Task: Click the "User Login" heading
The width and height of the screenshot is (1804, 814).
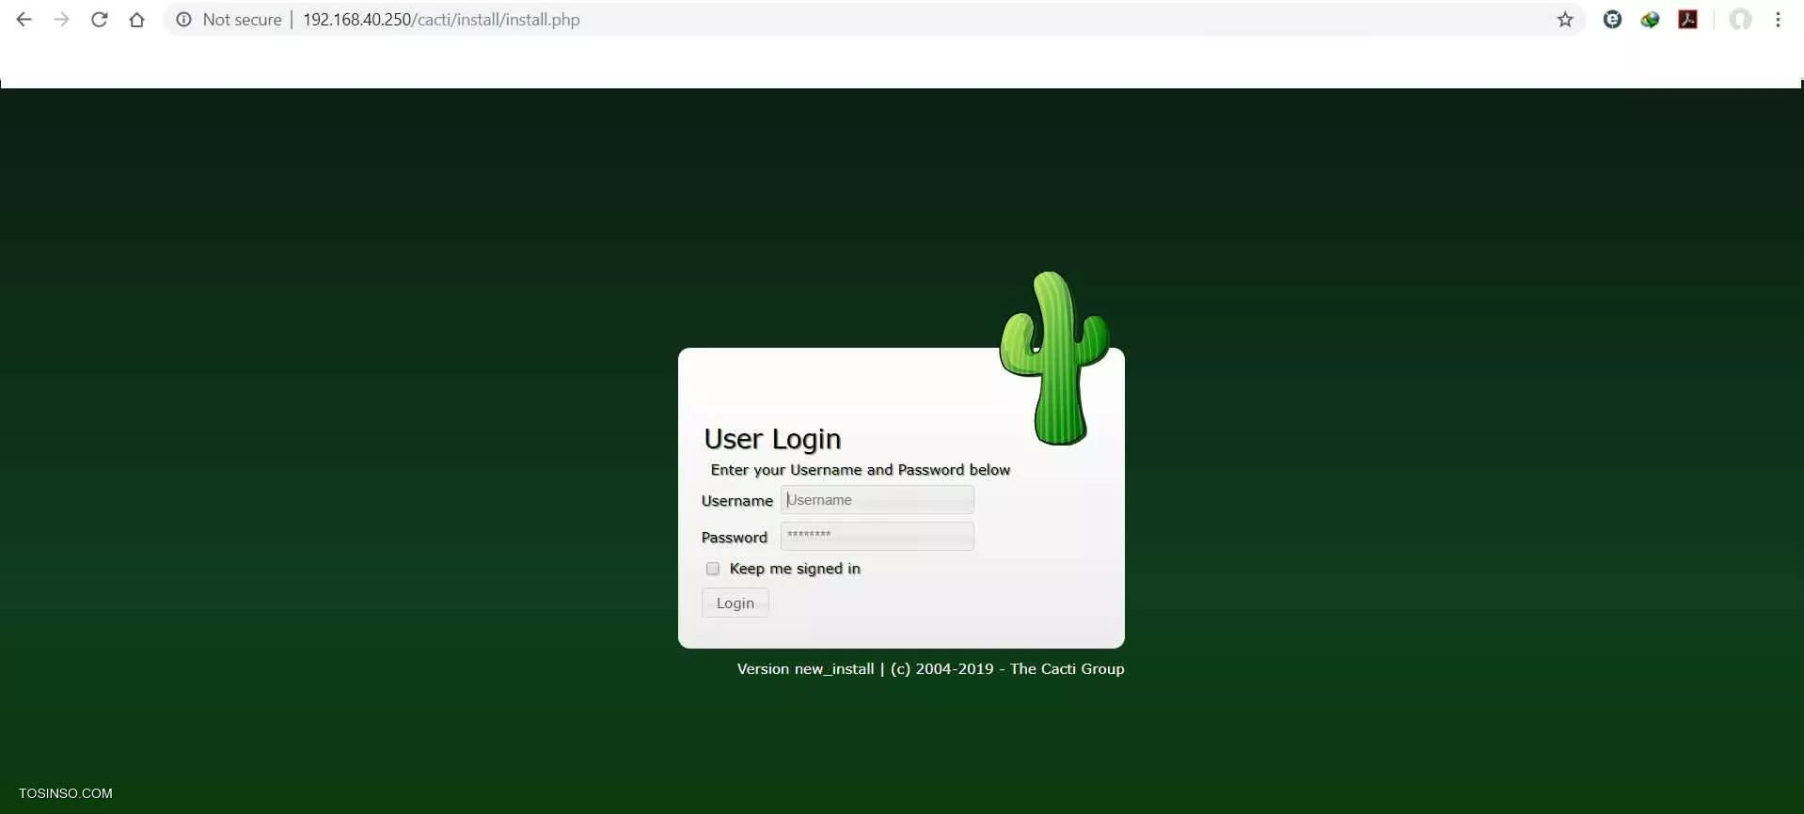Action: click(772, 439)
